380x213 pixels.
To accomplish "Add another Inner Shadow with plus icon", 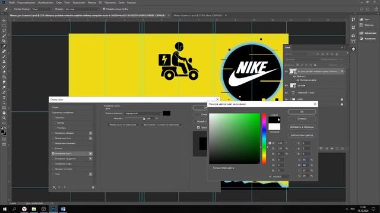I will click(x=91, y=138).
